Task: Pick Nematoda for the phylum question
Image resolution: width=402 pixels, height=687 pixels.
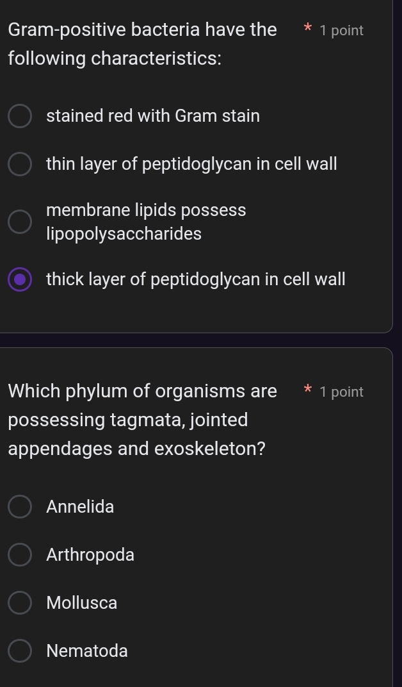Action: click(x=20, y=650)
